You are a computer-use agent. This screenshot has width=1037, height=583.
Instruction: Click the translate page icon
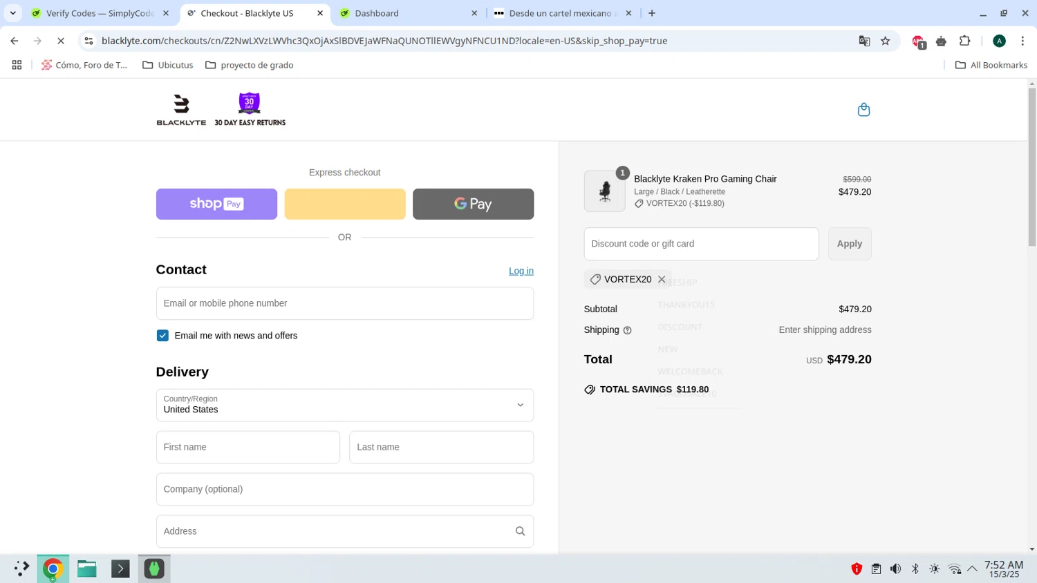point(864,41)
